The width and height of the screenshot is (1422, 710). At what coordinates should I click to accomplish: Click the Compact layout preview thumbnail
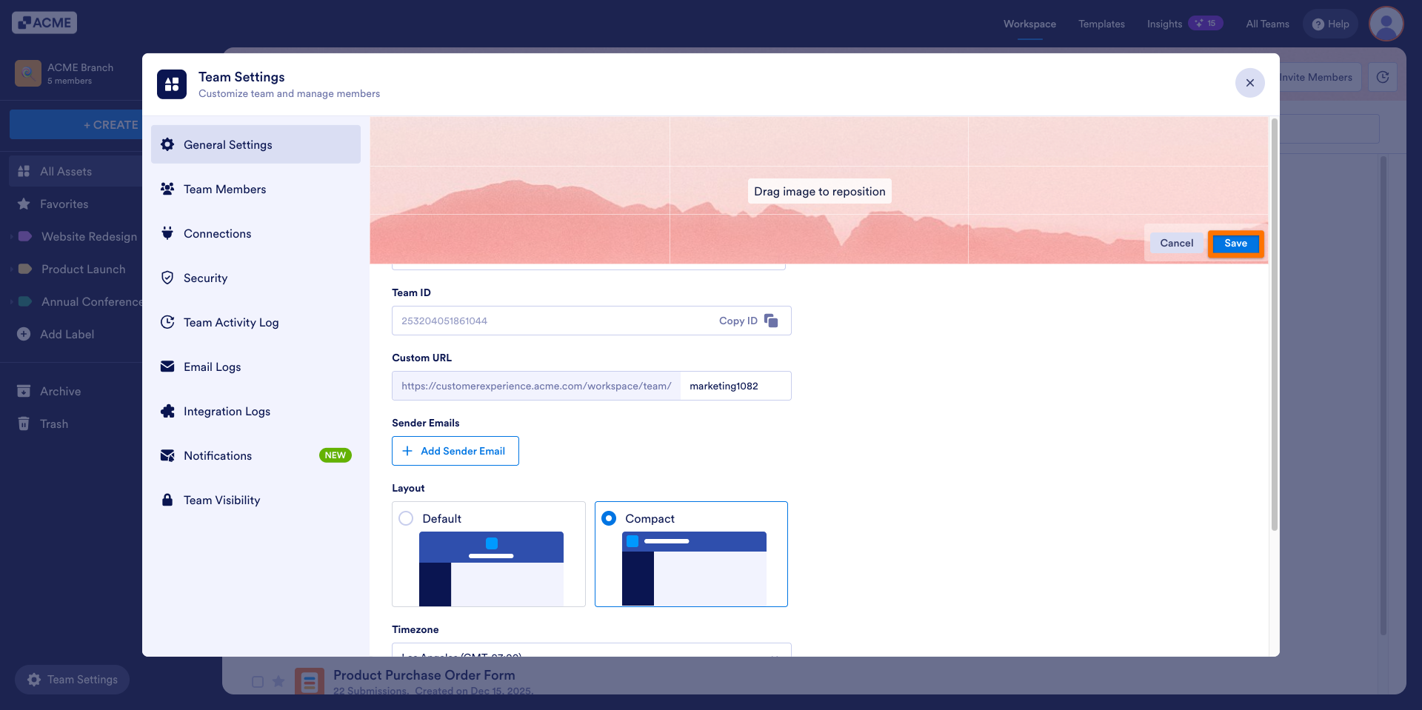[x=694, y=569]
